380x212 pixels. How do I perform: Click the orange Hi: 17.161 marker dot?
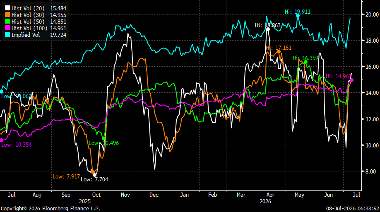click(279, 52)
